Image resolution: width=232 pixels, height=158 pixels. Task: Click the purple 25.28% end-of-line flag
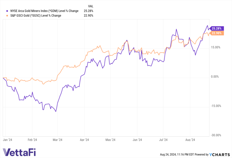[x=216, y=28]
